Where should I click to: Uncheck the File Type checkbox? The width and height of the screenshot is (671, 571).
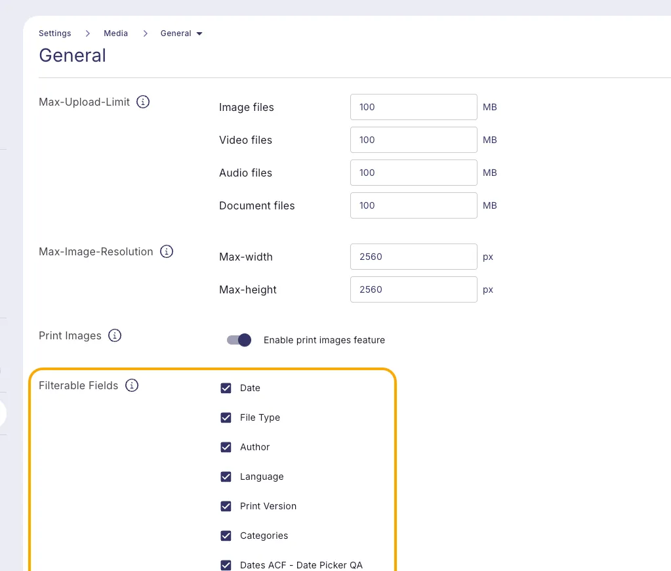click(226, 417)
